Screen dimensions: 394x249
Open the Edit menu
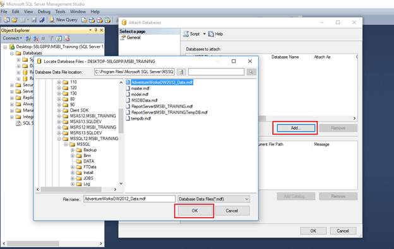[x=15, y=11]
